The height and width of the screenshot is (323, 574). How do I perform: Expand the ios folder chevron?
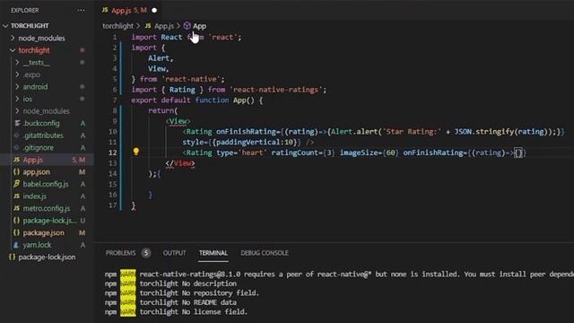coord(17,99)
